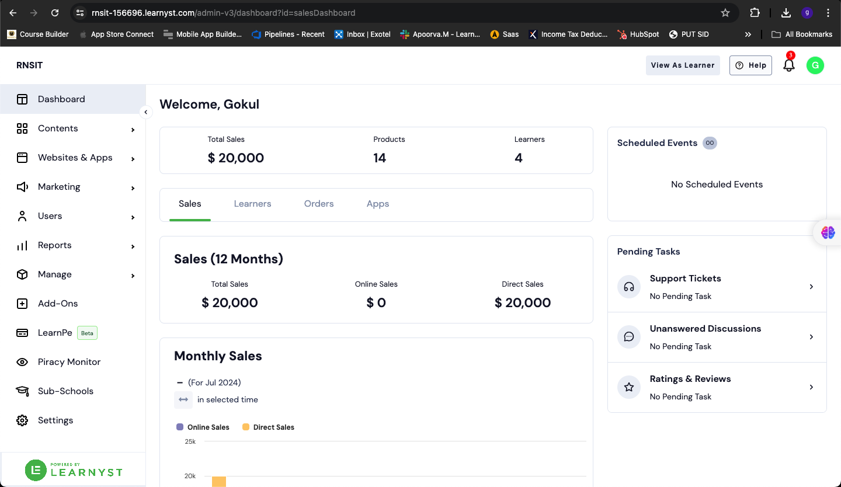841x487 pixels.
Task: Switch to the Orders tab
Action: pyautogui.click(x=319, y=204)
